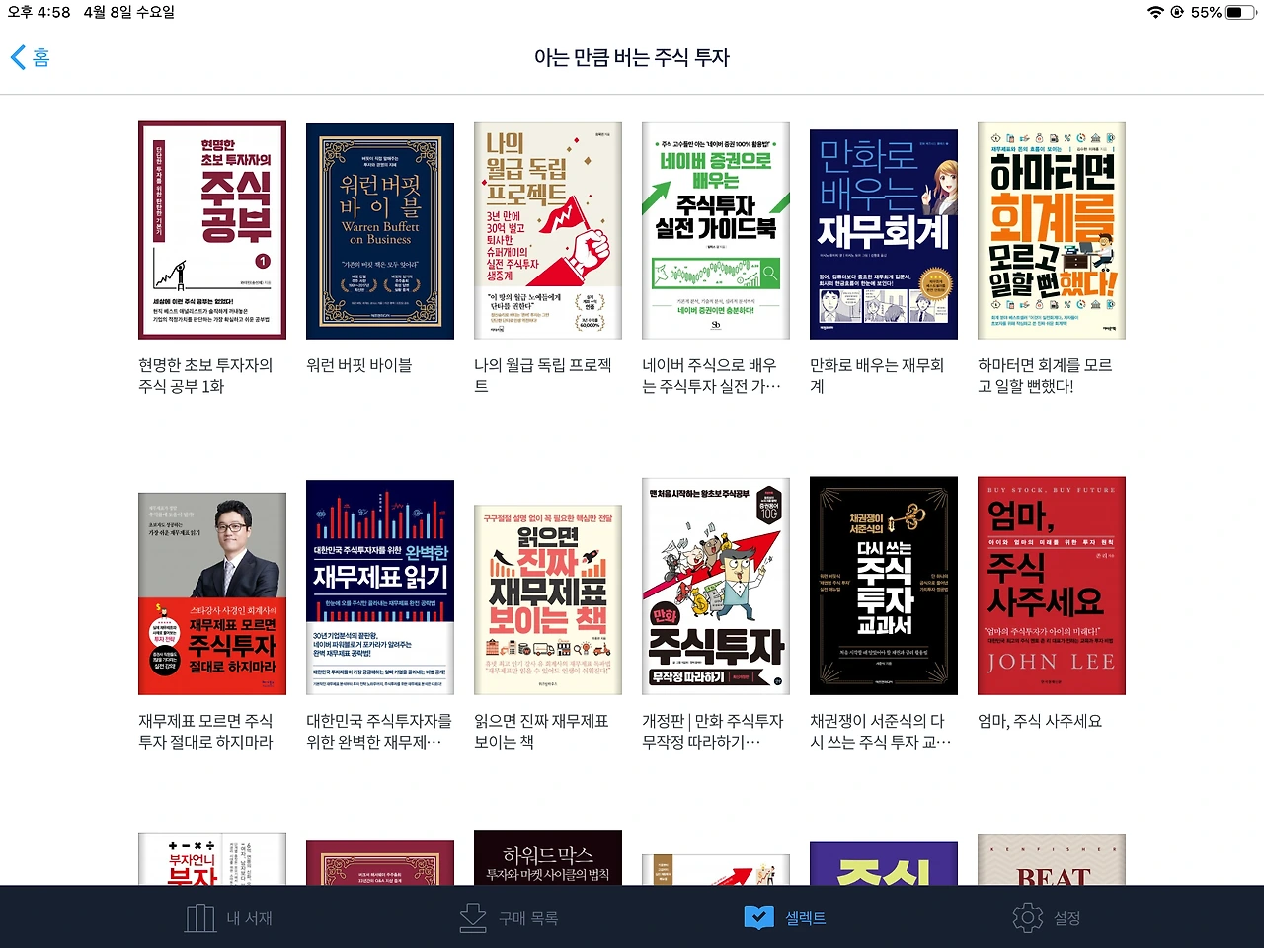Open the 완벽한 재무제표 읽기 book cover
The height and width of the screenshot is (948, 1264).
coord(380,588)
